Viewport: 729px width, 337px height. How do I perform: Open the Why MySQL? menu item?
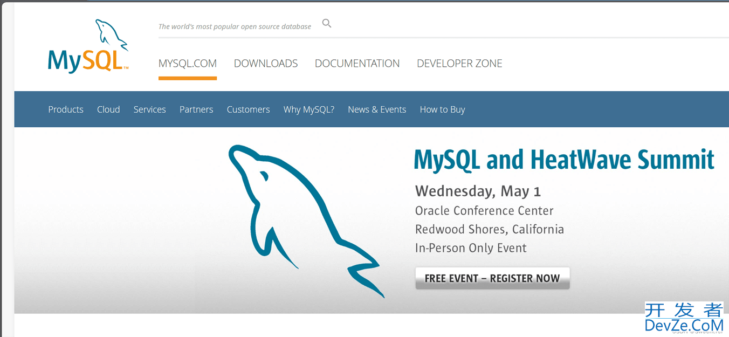(x=309, y=109)
